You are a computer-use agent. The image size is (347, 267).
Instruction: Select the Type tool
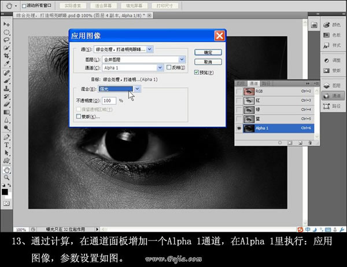click(x=6, y=145)
